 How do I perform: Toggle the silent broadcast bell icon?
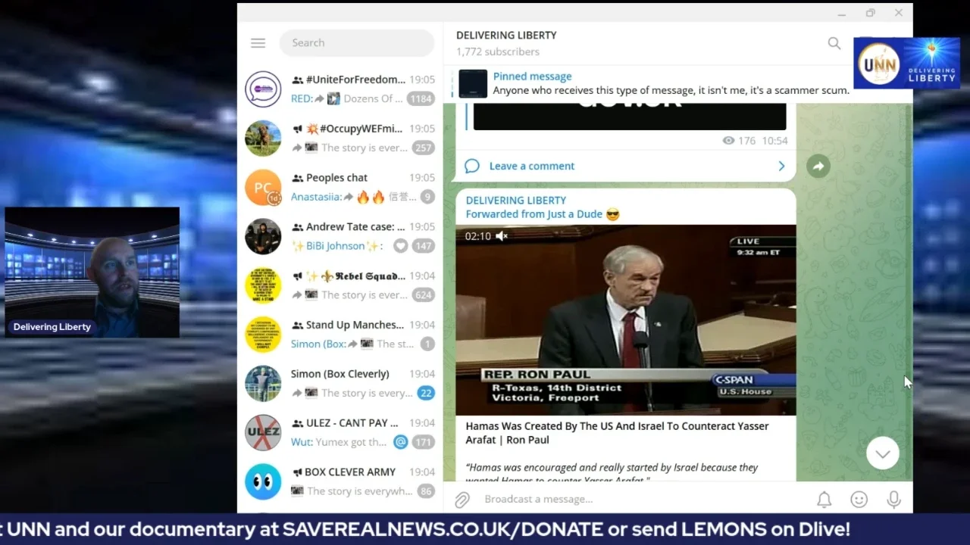click(x=824, y=500)
